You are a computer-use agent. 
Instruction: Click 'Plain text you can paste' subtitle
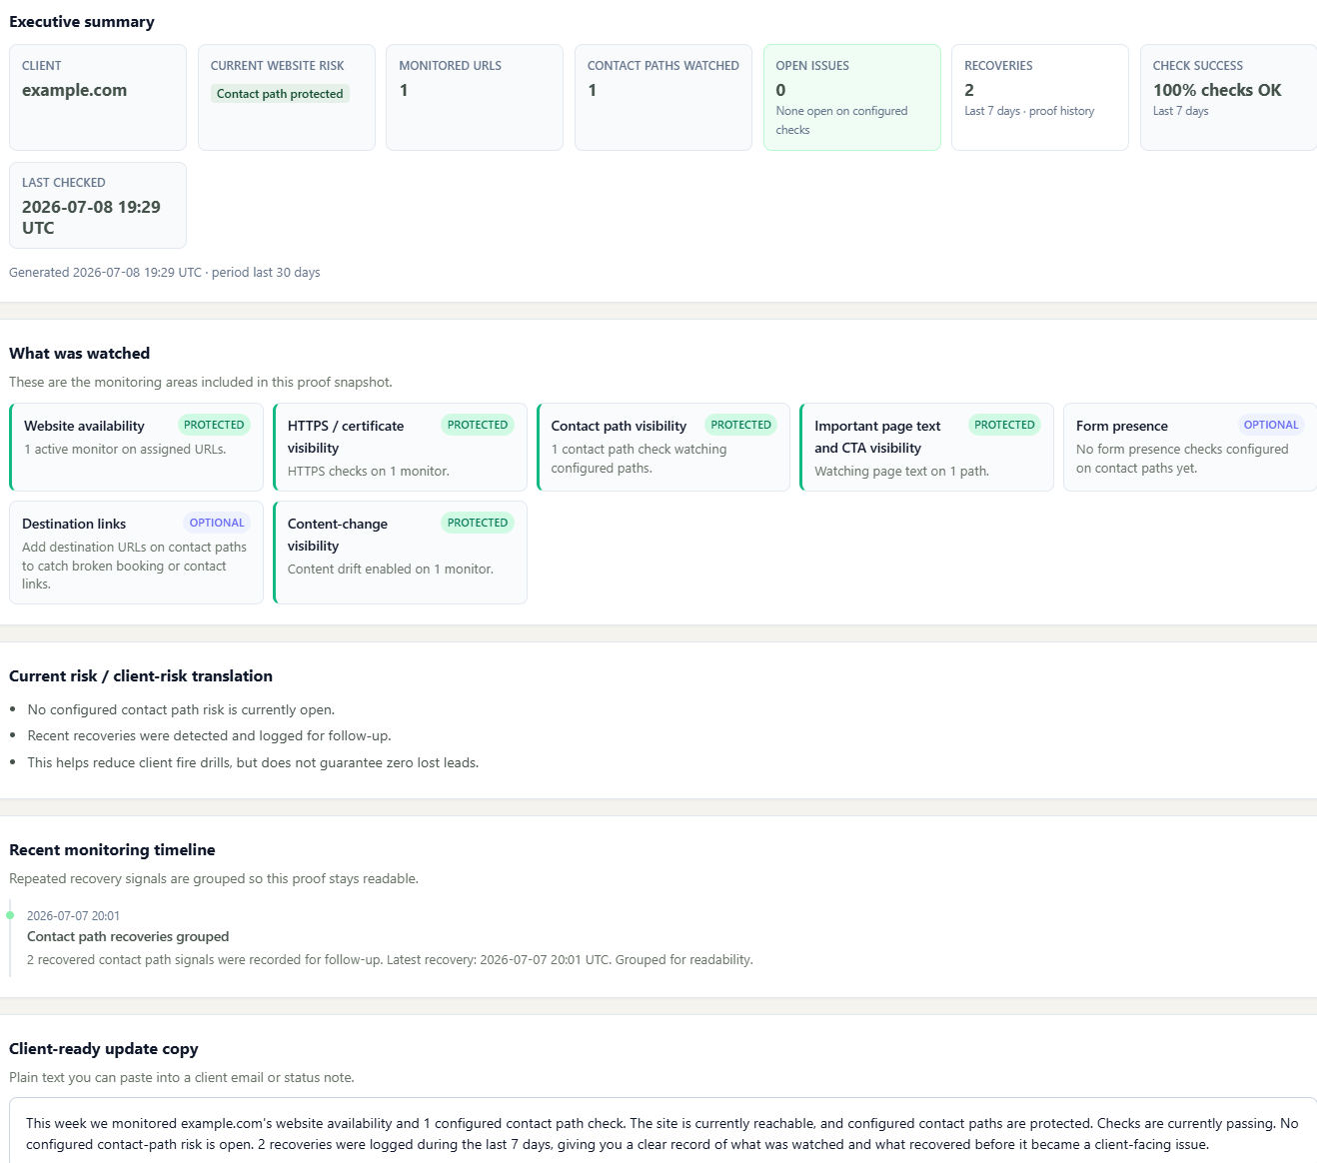click(182, 1078)
